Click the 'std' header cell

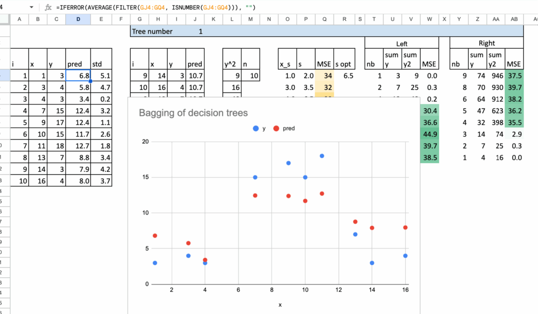pyautogui.click(x=100, y=64)
